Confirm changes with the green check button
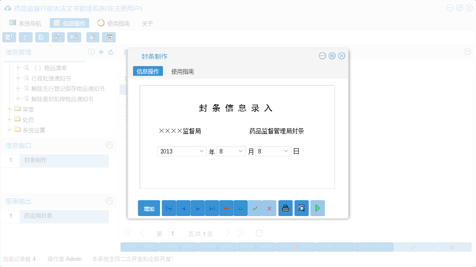 pyautogui.click(x=255, y=208)
